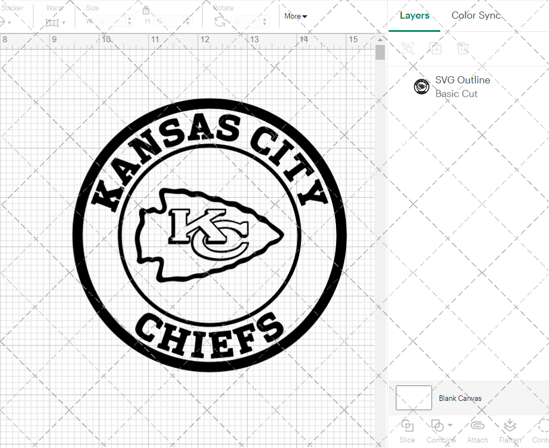
Task: Increase the Rotate value with the stepper
Action: tap(264, 18)
